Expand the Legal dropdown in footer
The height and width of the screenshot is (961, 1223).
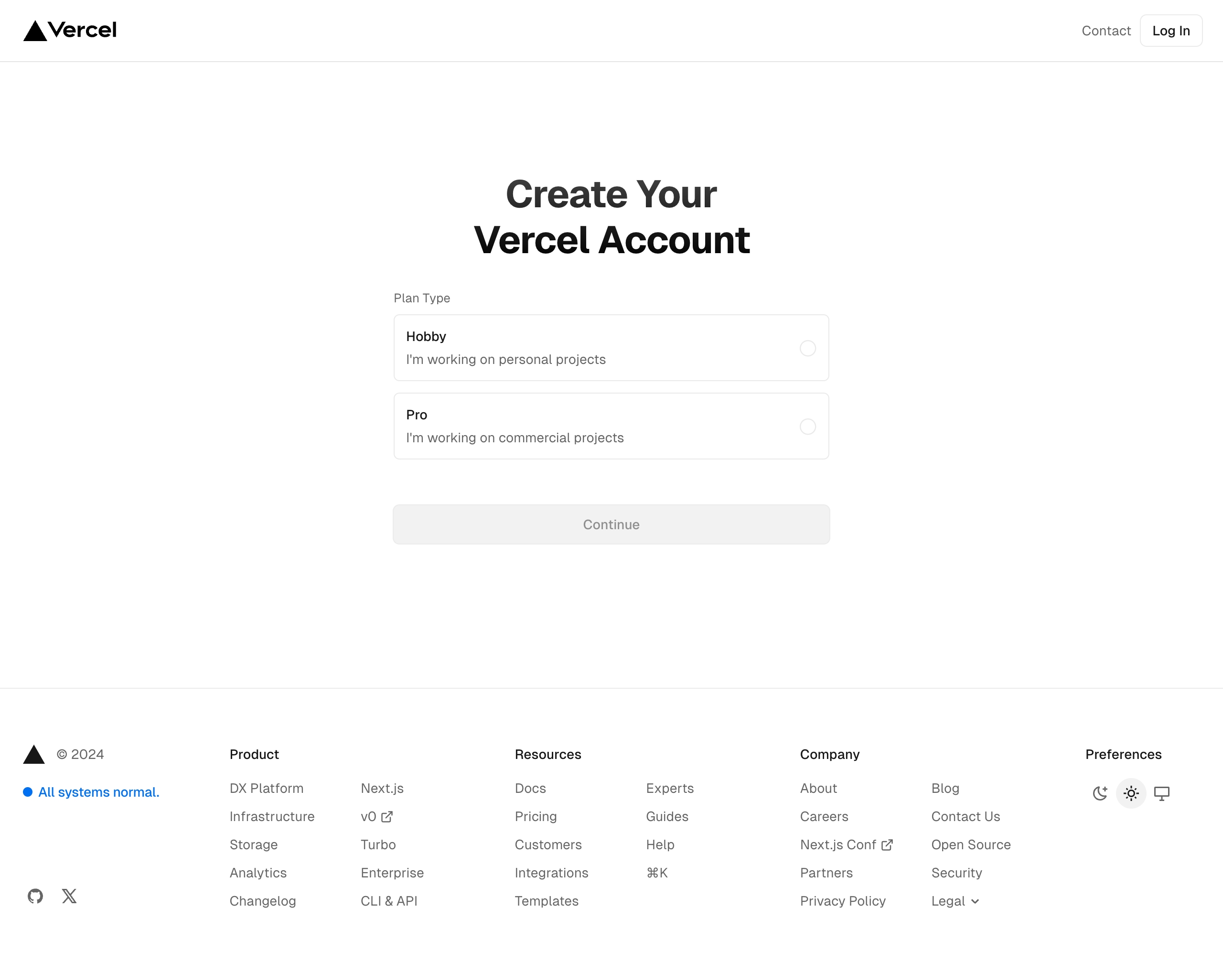click(955, 901)
